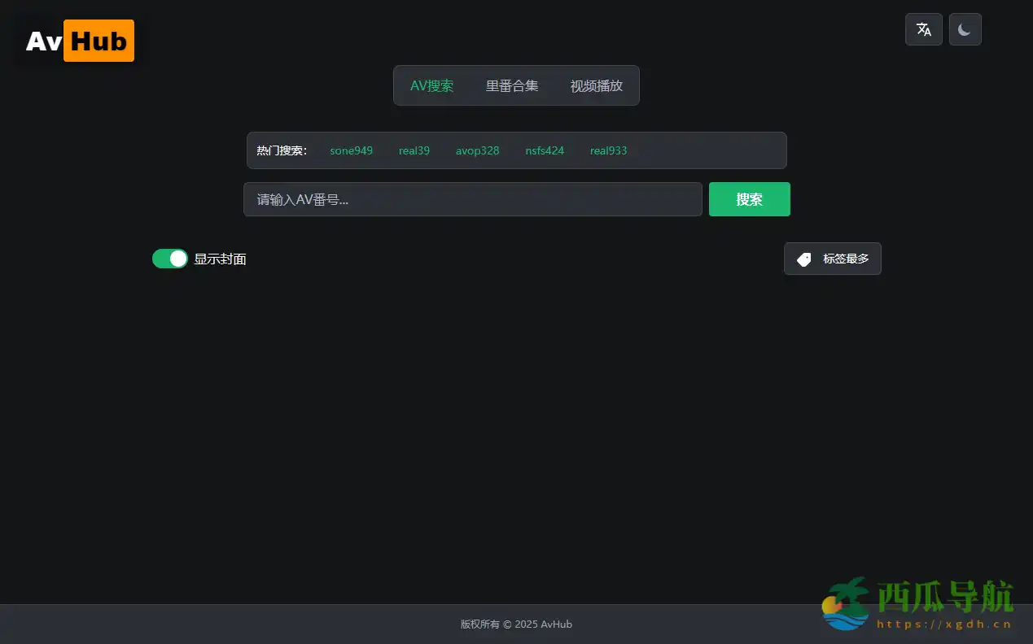Open the real39 hot search link
Screen dimensions: 1033x644
414,150
